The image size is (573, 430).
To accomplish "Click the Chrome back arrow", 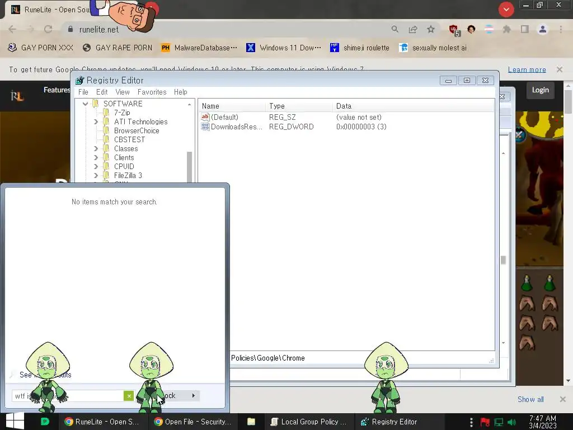I will [12, 29].
